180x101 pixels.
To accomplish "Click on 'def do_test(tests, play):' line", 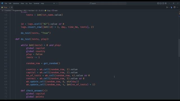I will 32,39.
